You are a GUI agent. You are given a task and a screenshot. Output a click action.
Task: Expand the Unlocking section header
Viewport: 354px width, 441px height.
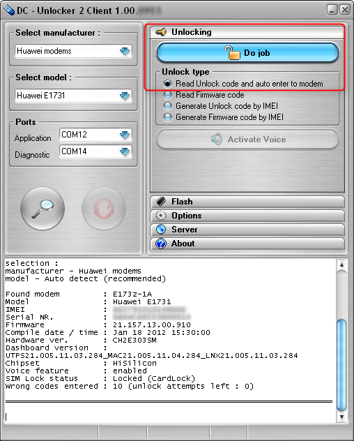pyautogui.click(x=247, y=32)
